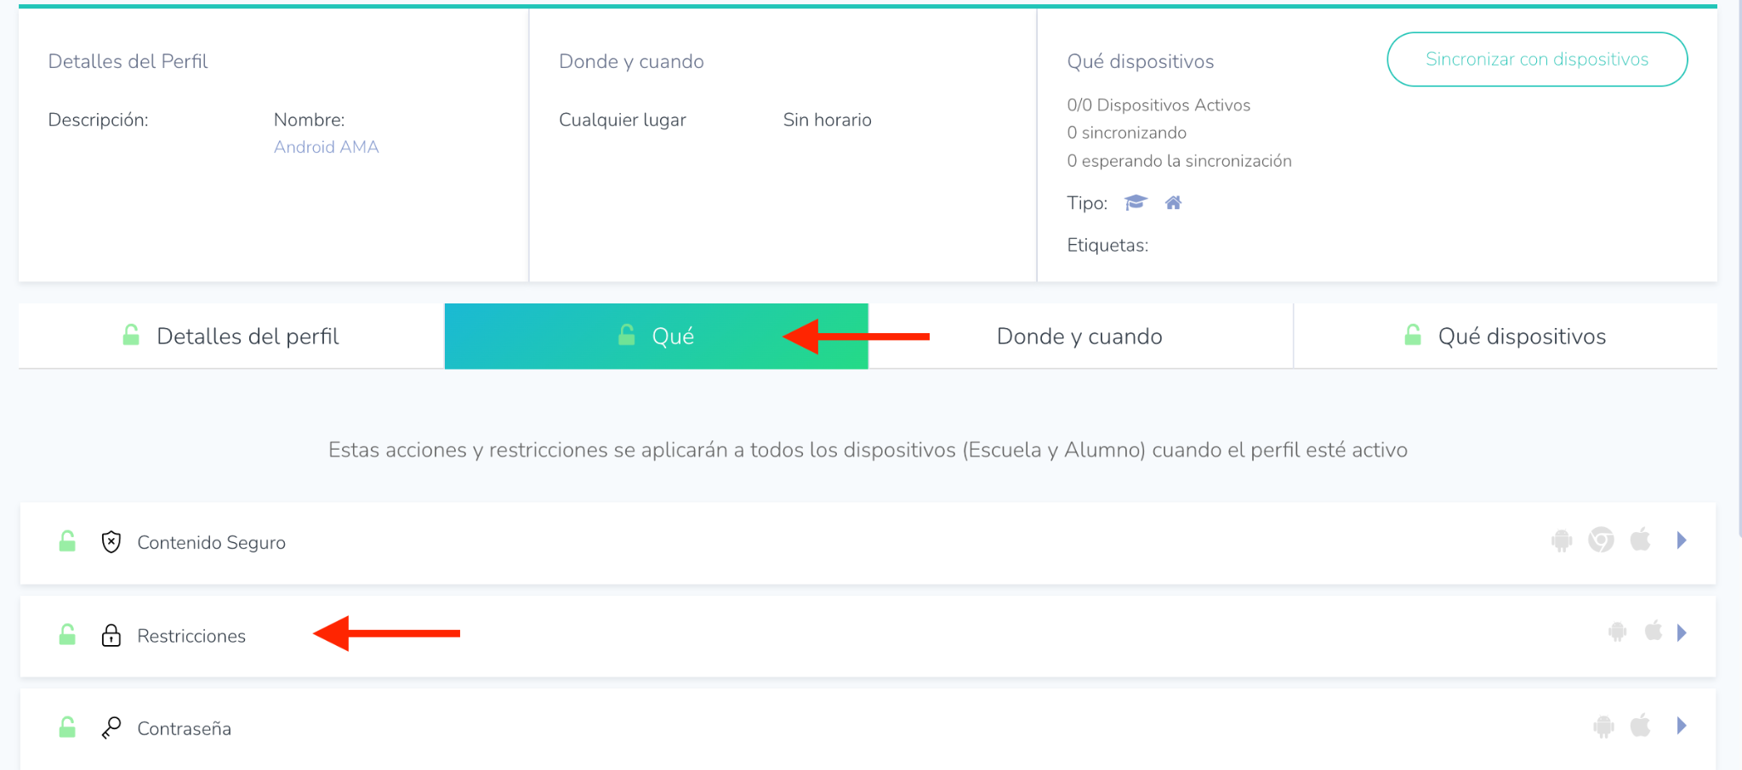This screenshot has height=770, width=1742.
Task: Click the key icon beside Contraseña
Action: click(111, 728)
